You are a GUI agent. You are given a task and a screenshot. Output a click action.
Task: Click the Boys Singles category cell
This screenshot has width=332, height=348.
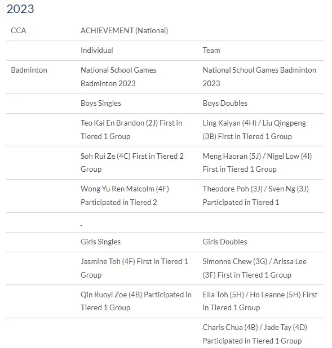pyautogui.click(x=101, y=103)
